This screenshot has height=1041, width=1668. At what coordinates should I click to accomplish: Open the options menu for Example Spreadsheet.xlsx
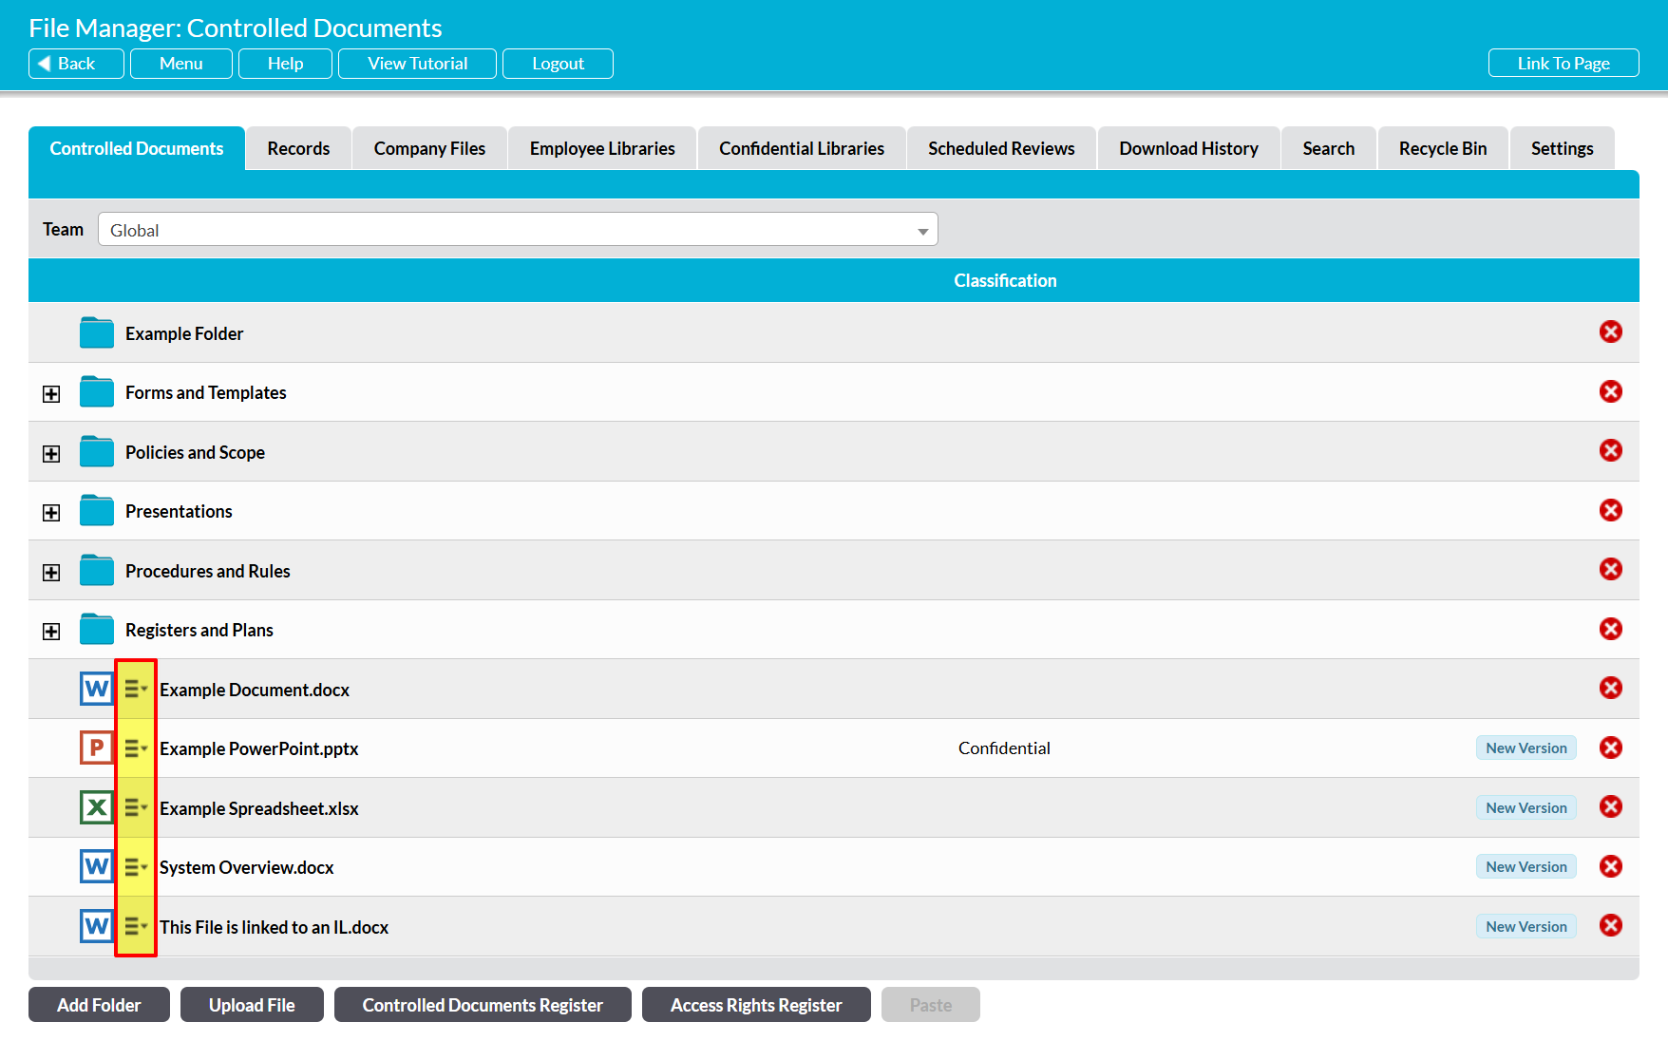(136, 808)
